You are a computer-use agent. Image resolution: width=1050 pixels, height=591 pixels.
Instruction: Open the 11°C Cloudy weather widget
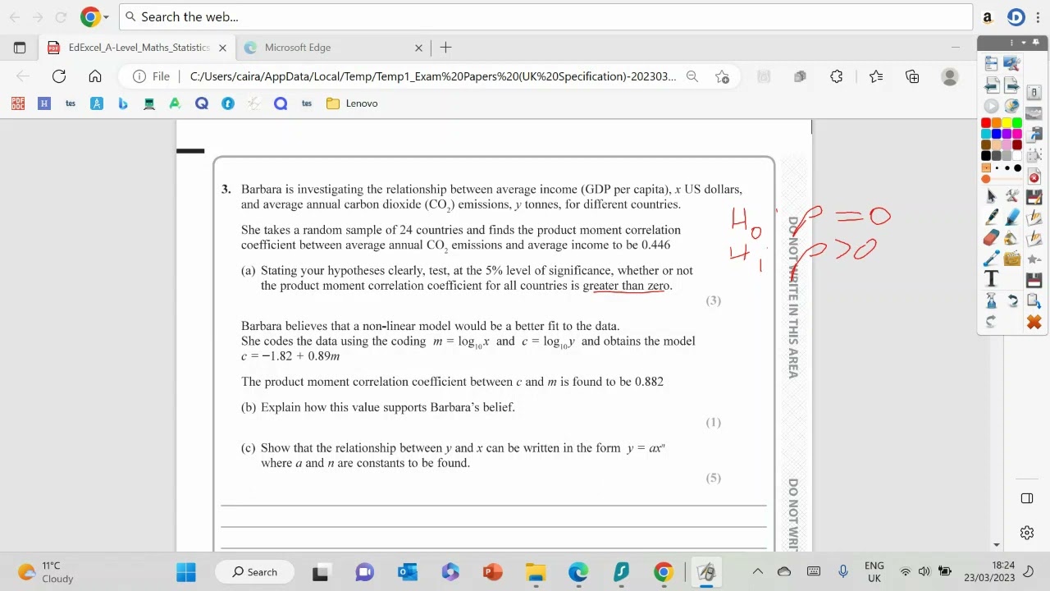click(47, 572)
